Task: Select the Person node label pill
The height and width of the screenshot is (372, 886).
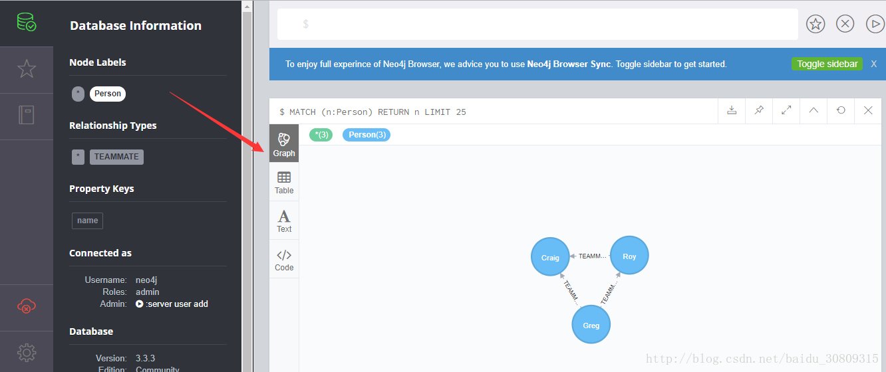Action: [108, 94]
